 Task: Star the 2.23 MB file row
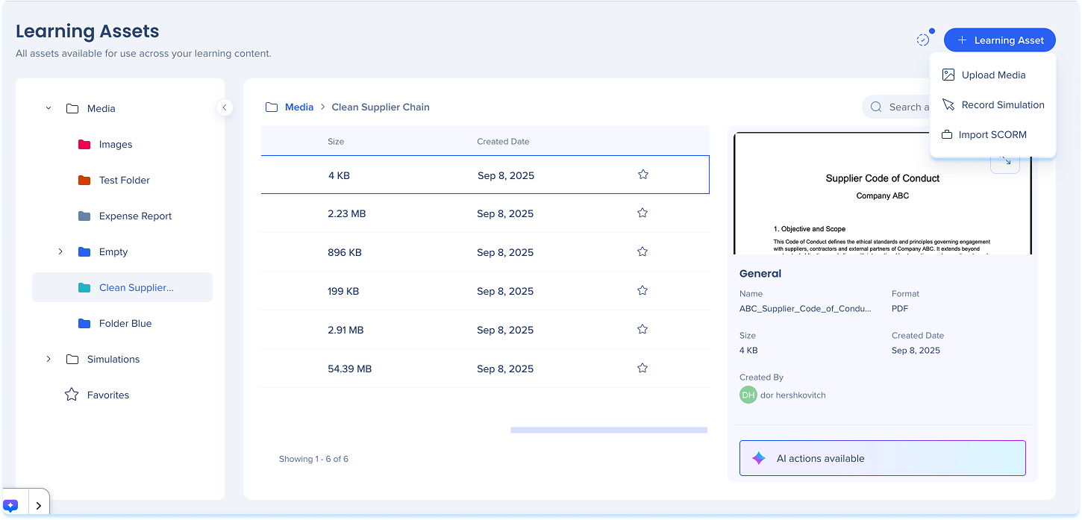coord(642,213)
